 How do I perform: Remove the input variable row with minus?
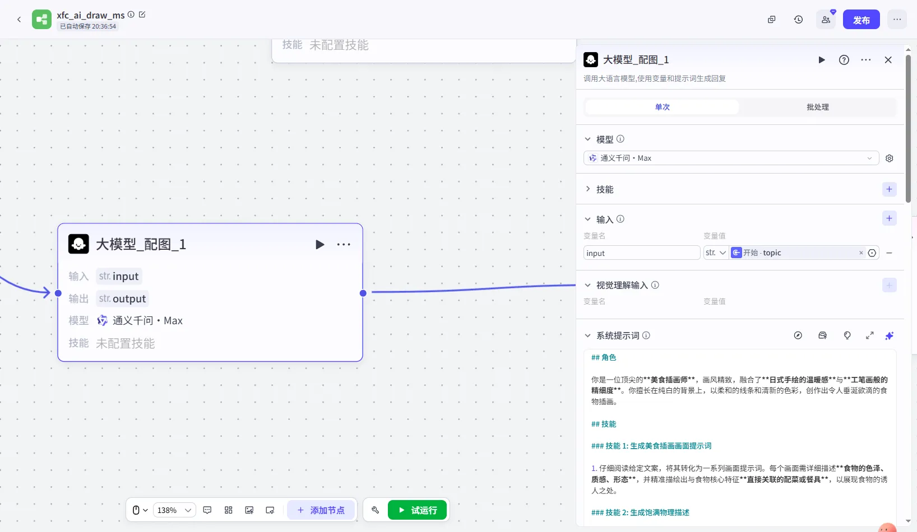(889, 253)
